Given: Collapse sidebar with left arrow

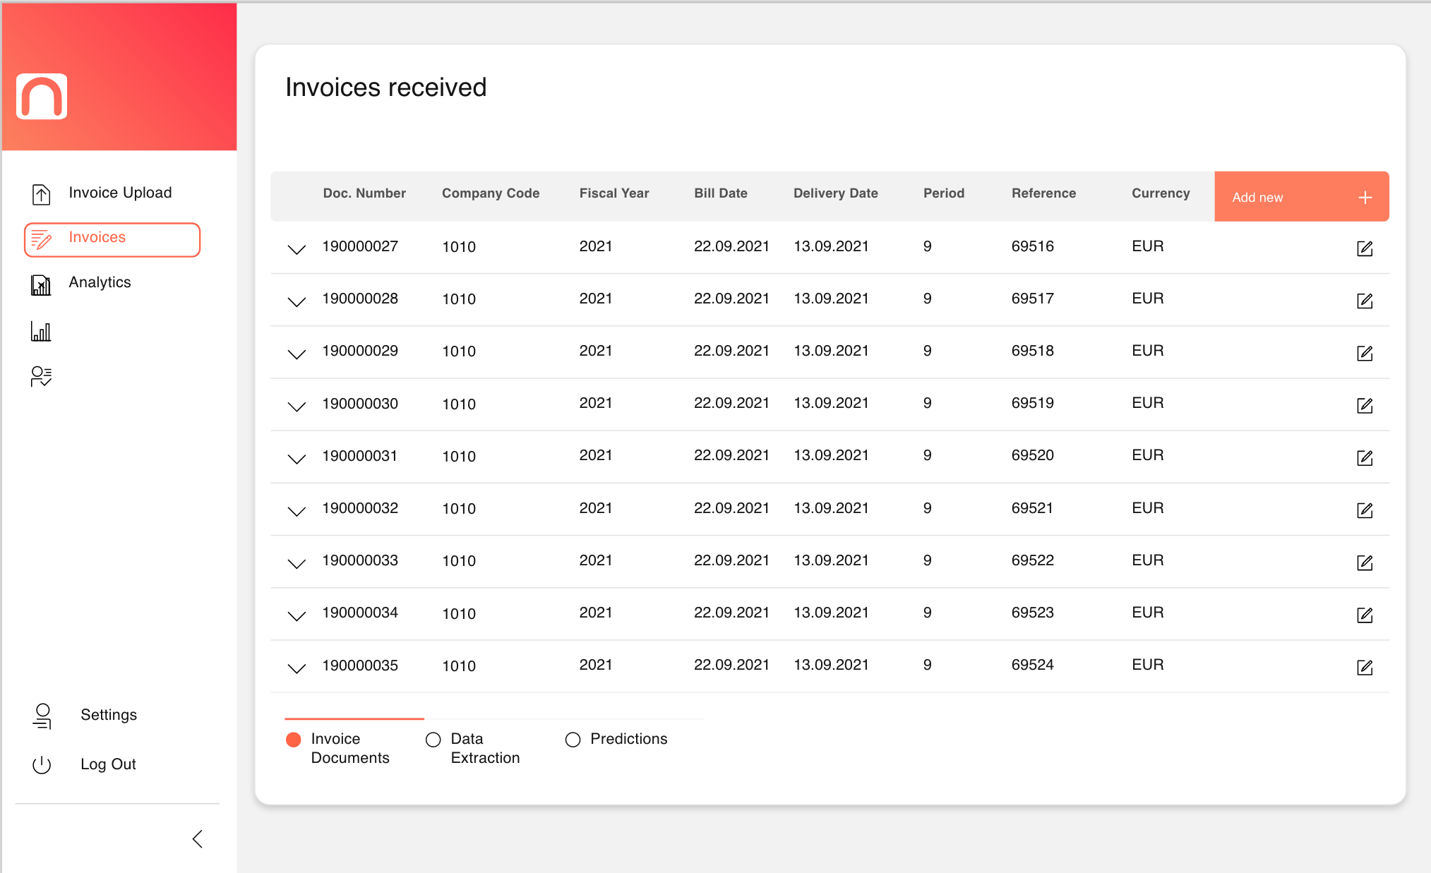Looking at the screenshot, I should coord(198,838).
